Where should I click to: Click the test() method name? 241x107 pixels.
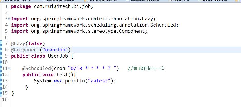click(62, 75)
